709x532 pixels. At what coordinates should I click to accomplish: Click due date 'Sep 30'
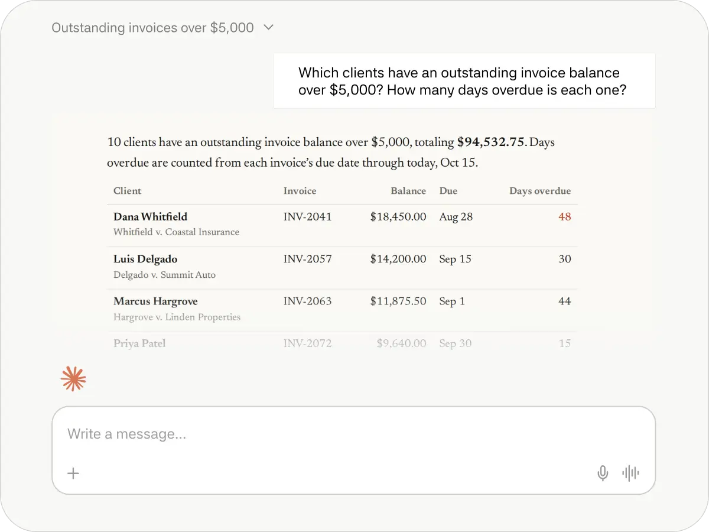455,343
